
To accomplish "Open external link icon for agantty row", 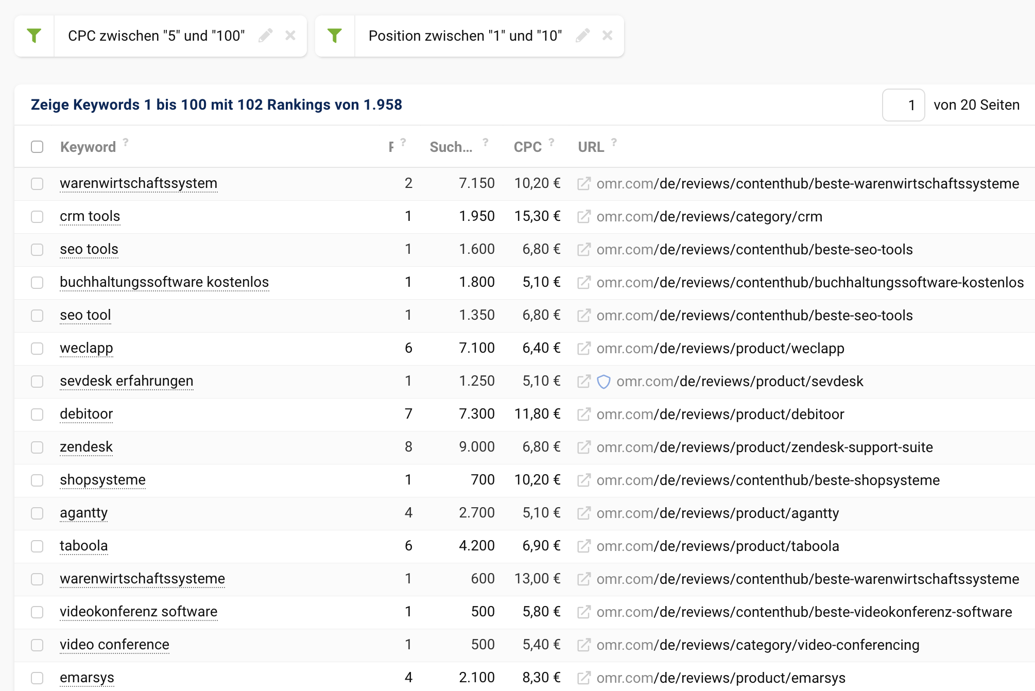I will [583, 513].
